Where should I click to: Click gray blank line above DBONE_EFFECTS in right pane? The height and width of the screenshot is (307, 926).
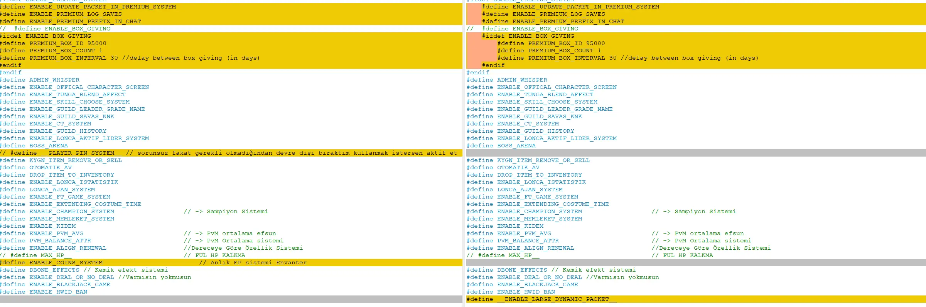(x=694, y=263)
